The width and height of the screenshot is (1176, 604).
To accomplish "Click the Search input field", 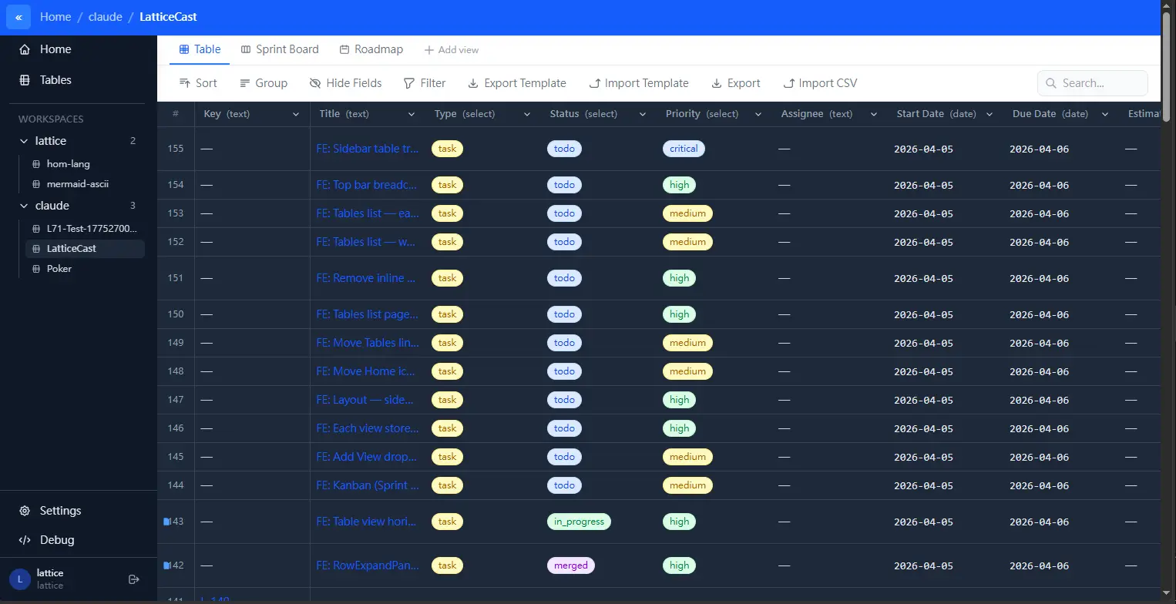I will pos(1092,83).
